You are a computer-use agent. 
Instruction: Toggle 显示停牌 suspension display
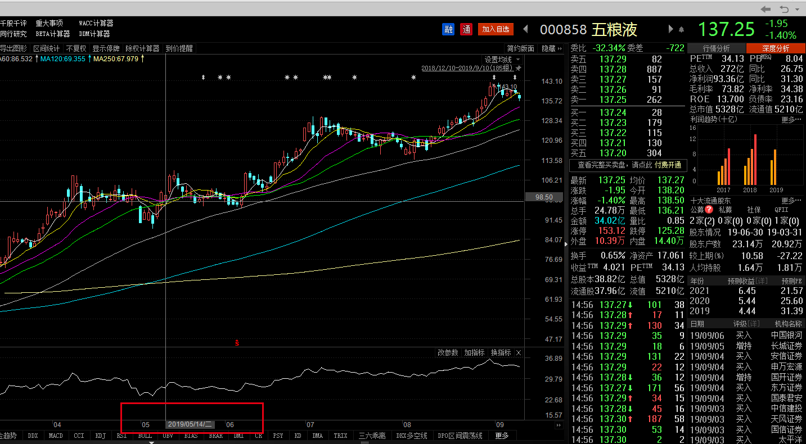[x=106, y=49]
